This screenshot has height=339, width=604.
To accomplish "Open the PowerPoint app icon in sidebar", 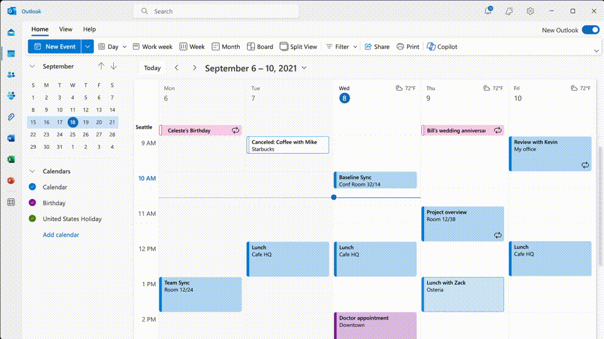I will [x=11, y=180].
